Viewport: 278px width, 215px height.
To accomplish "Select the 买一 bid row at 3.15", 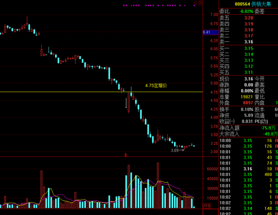I will (x=248, y=48).
